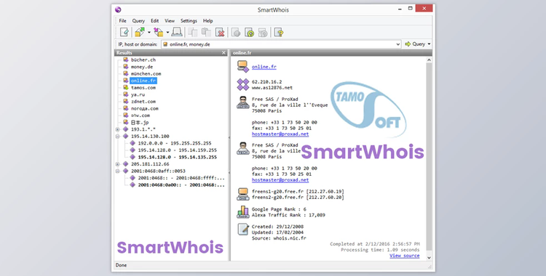Click the notepad icon beside Created date
This screenshot has width=546, height=276.
click(243, 230)
